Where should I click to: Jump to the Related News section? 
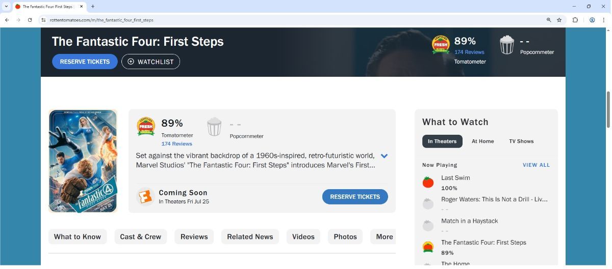coord(250,236)
